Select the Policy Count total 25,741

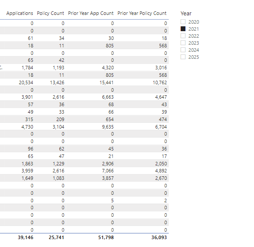(x=56, y=237)
